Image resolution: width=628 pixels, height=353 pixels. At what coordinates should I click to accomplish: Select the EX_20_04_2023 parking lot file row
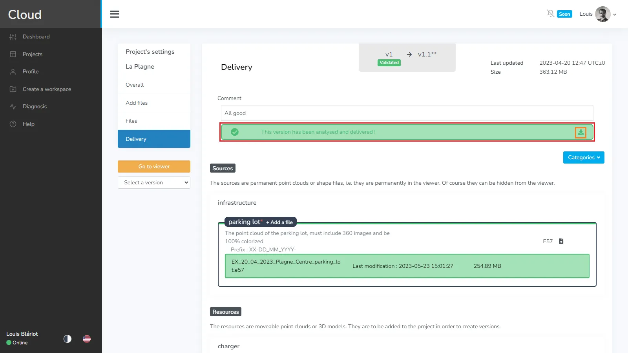pos(407,266)
